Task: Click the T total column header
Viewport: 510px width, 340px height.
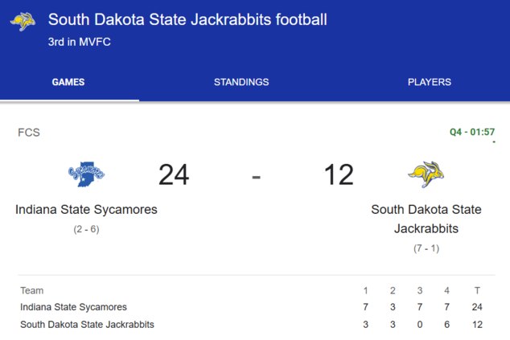Action: click(x=477, y=290)
